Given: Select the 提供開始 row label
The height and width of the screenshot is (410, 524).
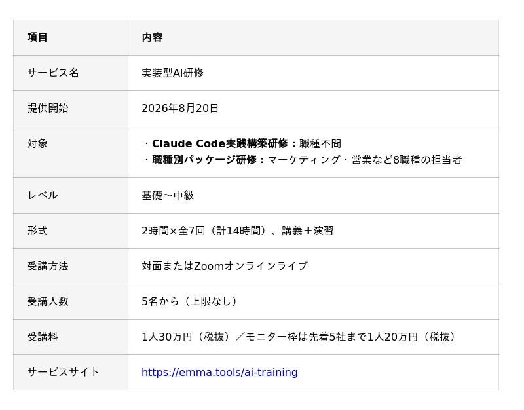Looking at the screenshot, I should click(x=48, y=108).
